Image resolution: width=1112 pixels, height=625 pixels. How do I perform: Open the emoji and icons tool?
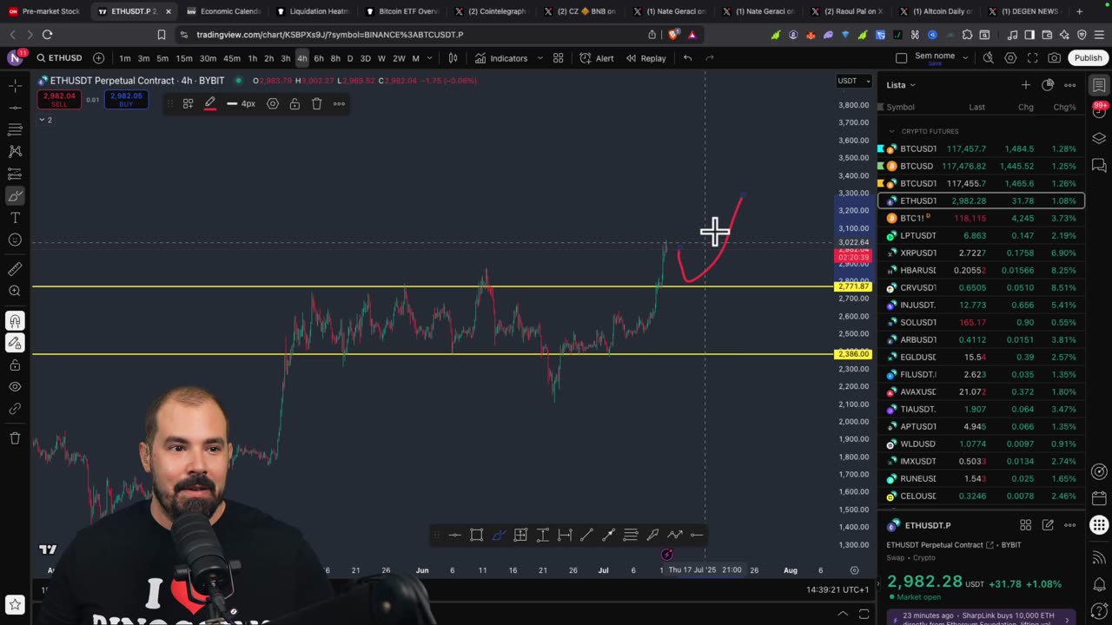[x=15, y=240]
